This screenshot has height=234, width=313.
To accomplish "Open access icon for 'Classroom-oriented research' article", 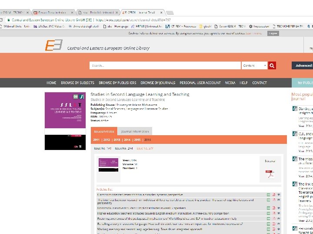I will pyautogui.click(x=269, y=195).
